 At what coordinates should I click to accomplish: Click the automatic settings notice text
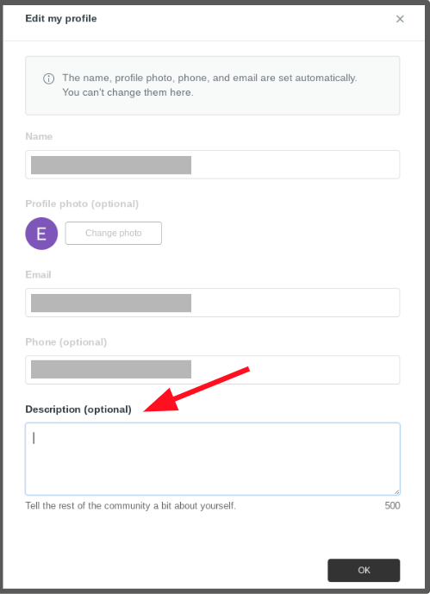(x=209, y=85)
